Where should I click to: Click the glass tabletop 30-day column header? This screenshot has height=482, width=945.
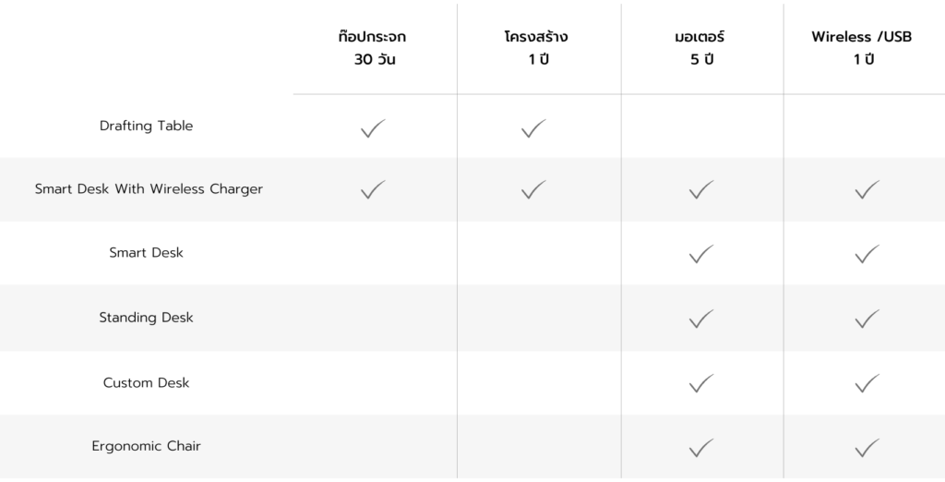point(372,48)
